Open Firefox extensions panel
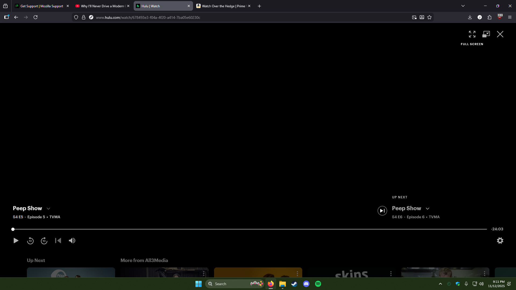The image size is (516, 290). pyautogui.click(x=489, y=17)
